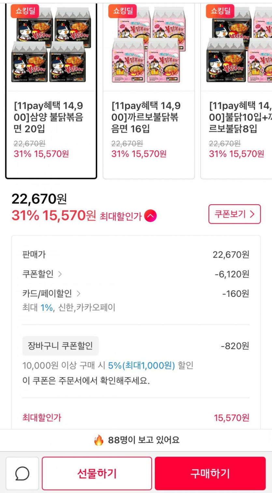Expand 카드/페이할인 details chevron
272x493 pixels.
pyautogui.click(x=79, y=294)
